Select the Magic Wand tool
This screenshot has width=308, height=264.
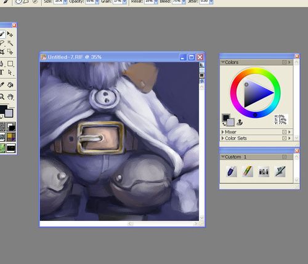(10, 42)
